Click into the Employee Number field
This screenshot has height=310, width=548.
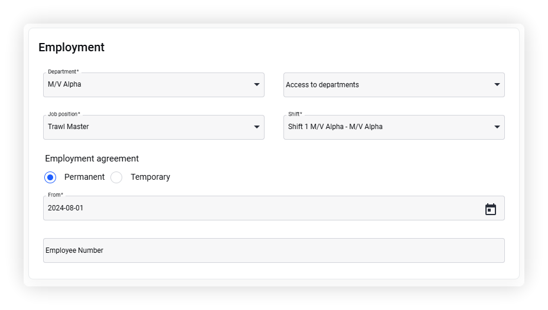[x=273, y=250]
